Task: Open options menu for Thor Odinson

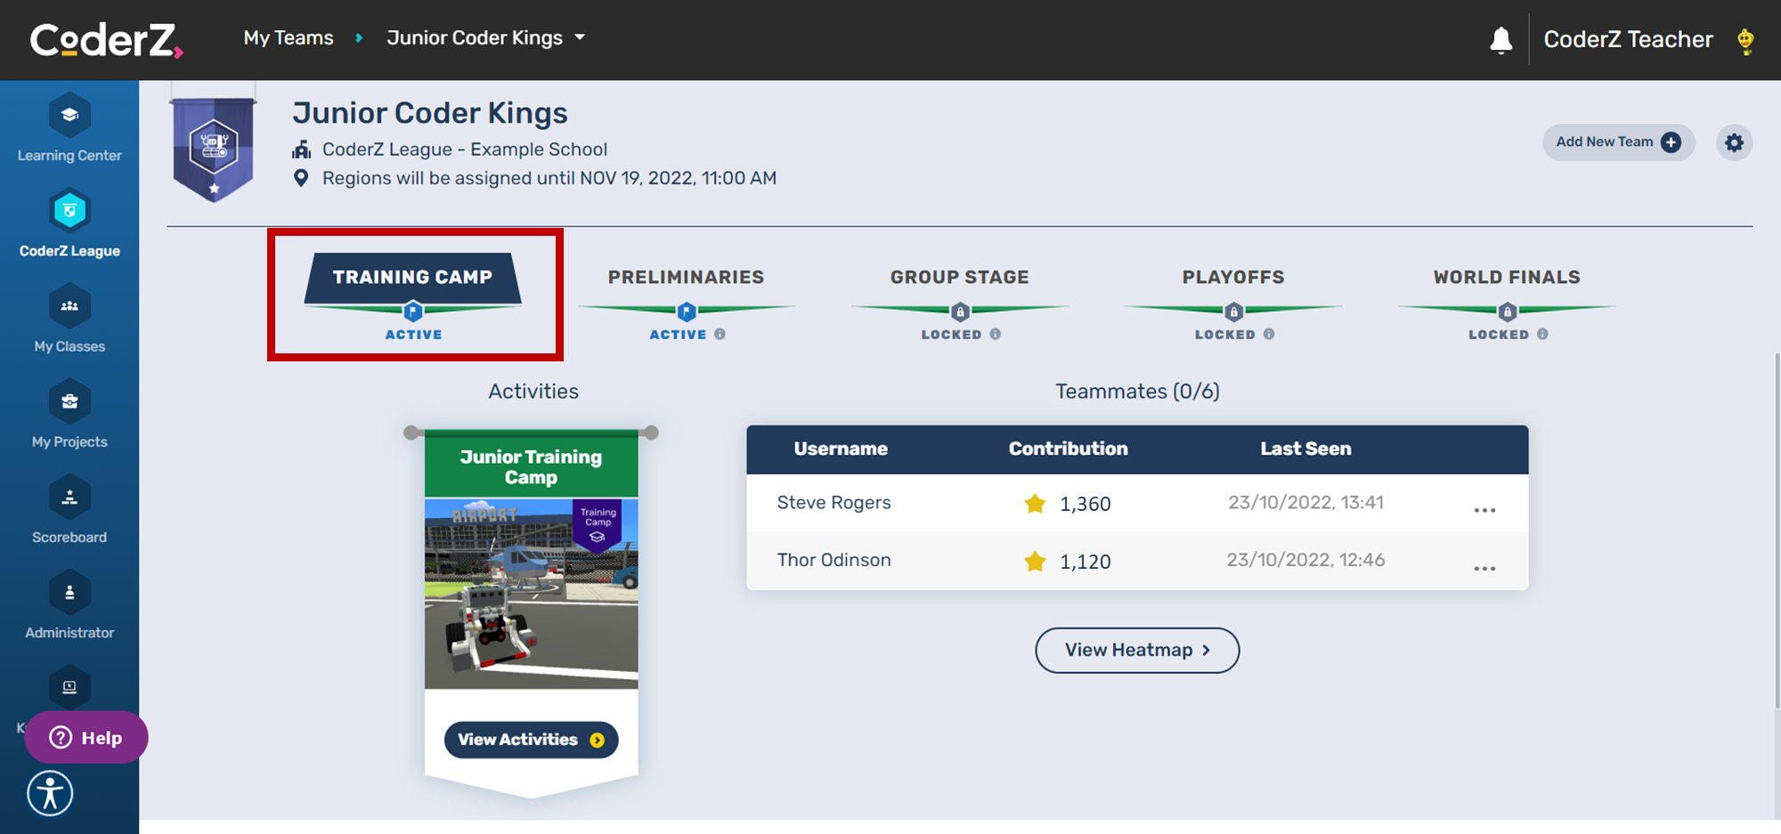Action: [x=1484, y=568]
